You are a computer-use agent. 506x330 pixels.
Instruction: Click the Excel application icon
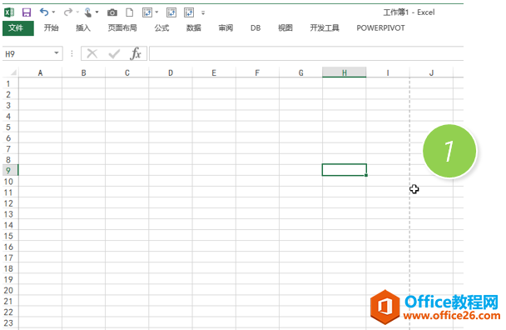[9, 12]
